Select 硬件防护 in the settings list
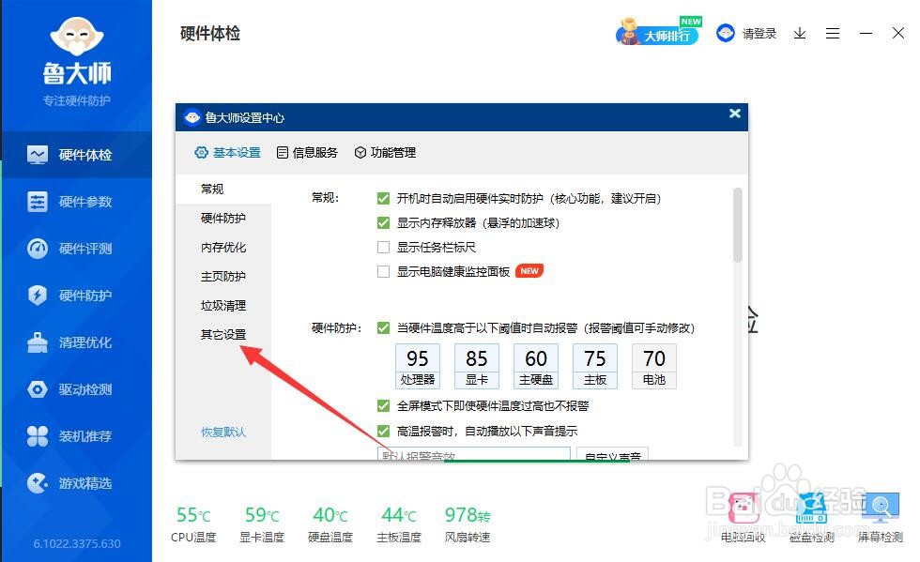 click(223, 219)
